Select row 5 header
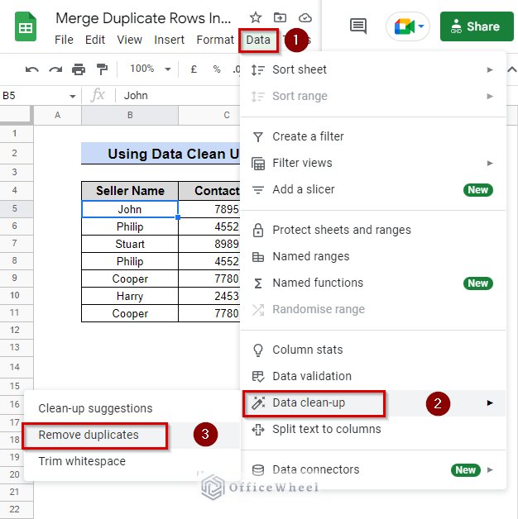The image size is (518, 519). [15, 208]
